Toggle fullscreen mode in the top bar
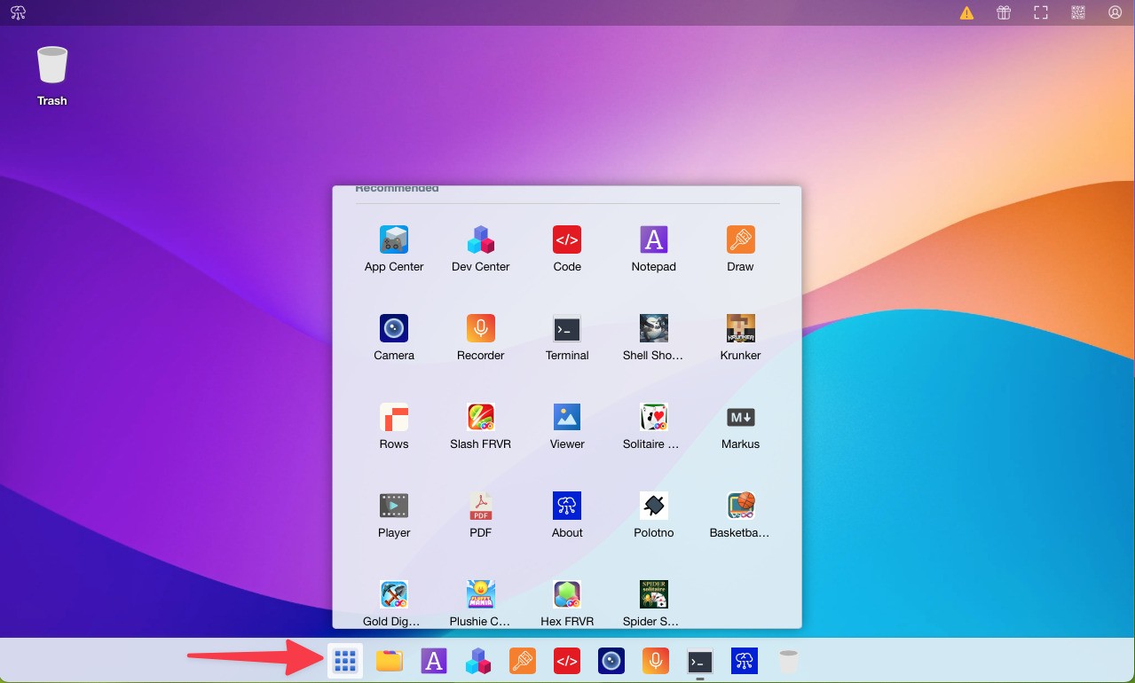The height and width of the screenshot is (683, 1135). click(1040, 12)
